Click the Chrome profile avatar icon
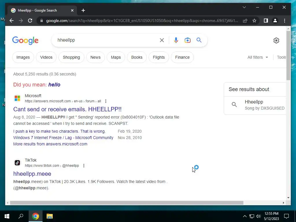Screen dimensions: 296x222 (275, 21)
